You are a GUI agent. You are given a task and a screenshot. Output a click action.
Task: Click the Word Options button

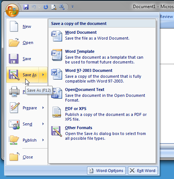(106, 171)
